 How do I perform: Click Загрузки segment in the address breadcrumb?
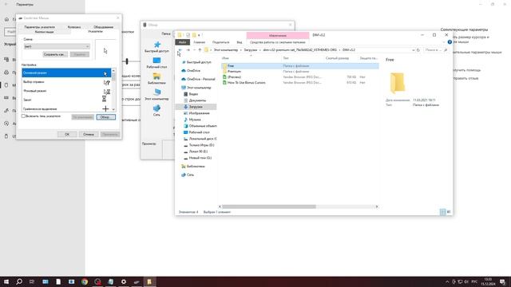coord(251,50)
